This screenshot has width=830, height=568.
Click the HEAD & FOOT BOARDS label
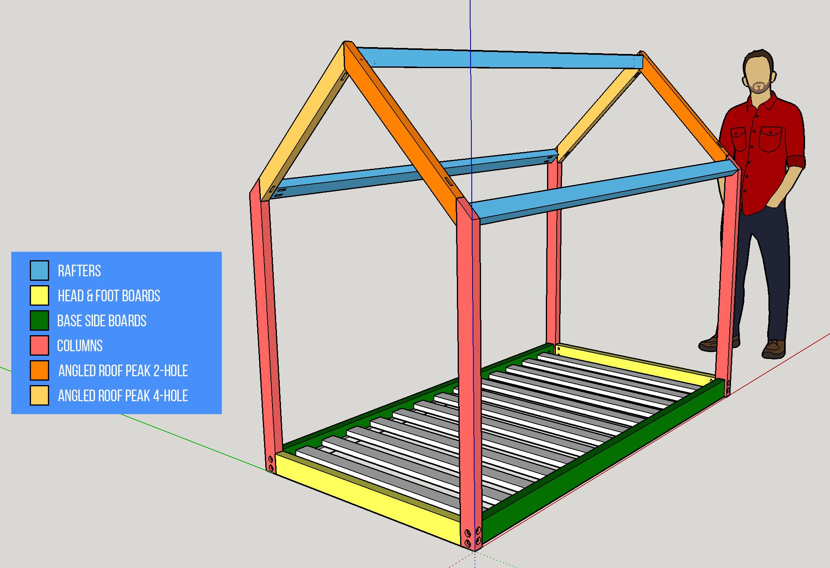coord(109,296)
